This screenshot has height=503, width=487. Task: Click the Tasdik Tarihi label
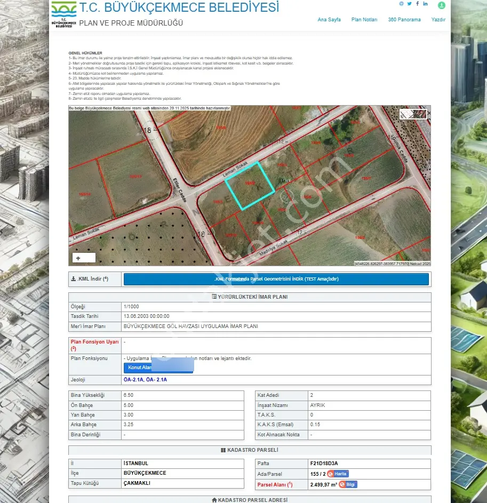pos(85,316)
